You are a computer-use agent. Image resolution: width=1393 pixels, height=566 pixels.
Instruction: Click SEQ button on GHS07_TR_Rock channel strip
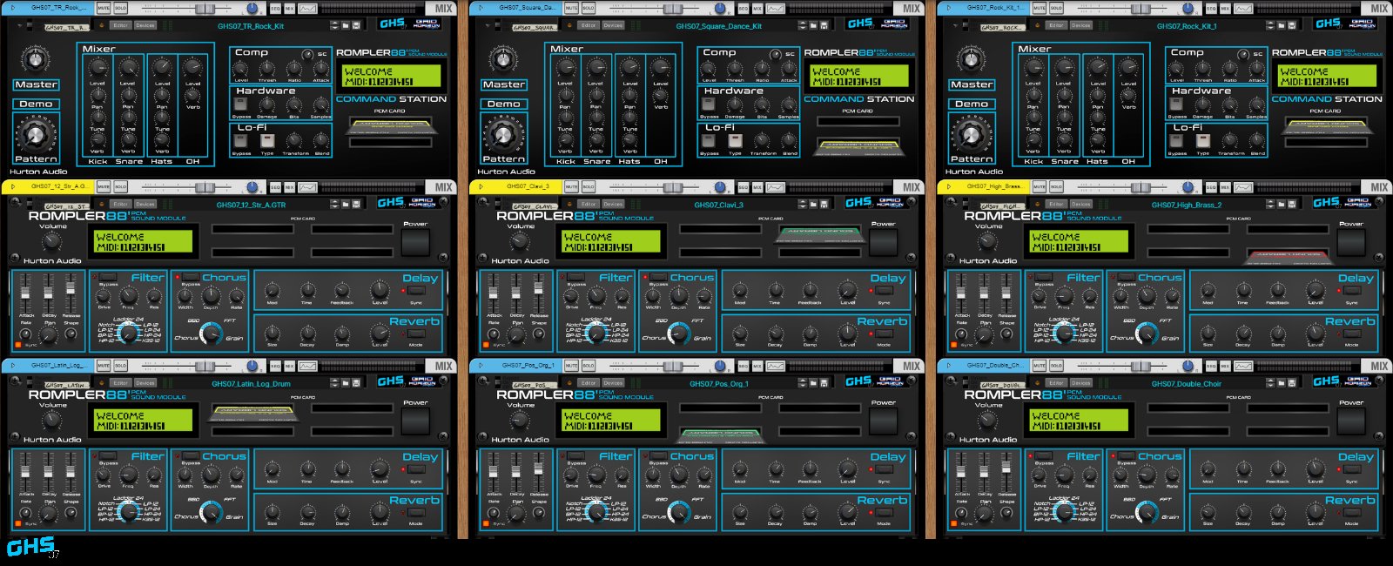pos(275,8)
